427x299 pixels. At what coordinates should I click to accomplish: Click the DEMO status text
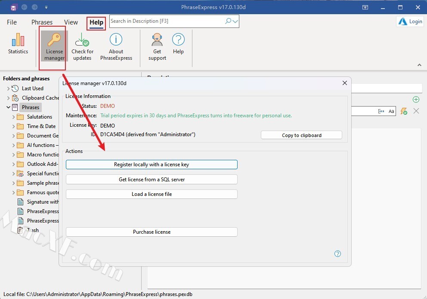pos(108,106)
